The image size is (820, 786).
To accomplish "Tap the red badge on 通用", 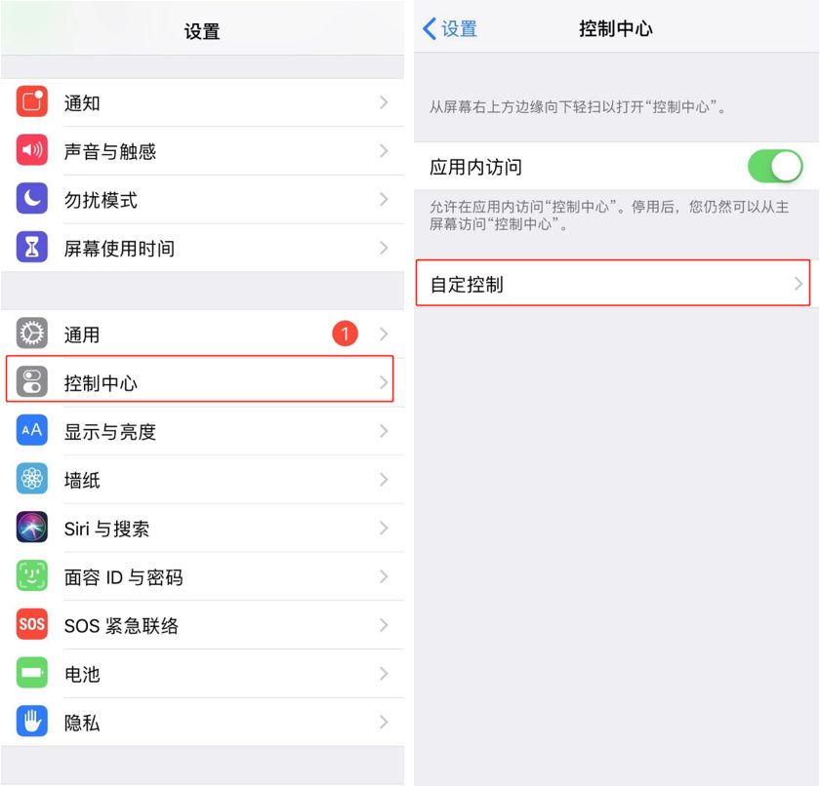I will click(346, 334).
